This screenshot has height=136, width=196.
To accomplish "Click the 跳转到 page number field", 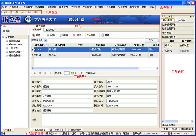I will (67, 73).
